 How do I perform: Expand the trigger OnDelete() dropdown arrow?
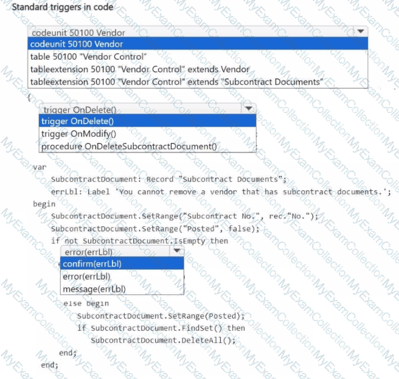click(248, 109)
